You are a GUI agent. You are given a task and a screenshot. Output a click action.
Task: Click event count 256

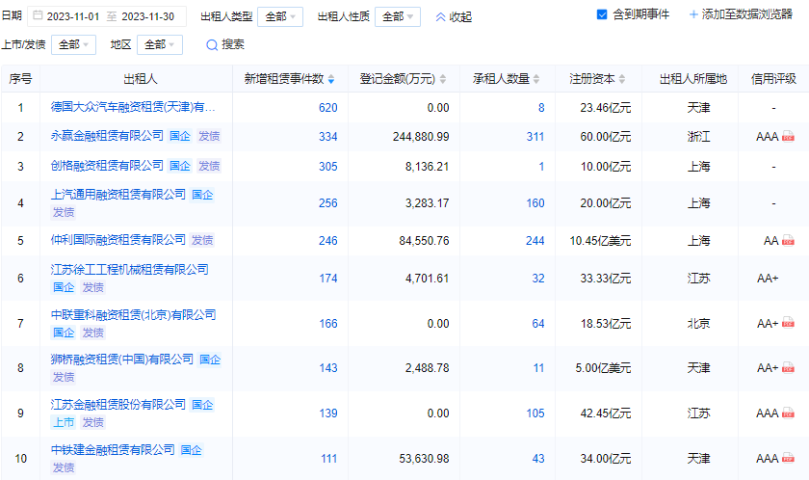pos(328,203)
